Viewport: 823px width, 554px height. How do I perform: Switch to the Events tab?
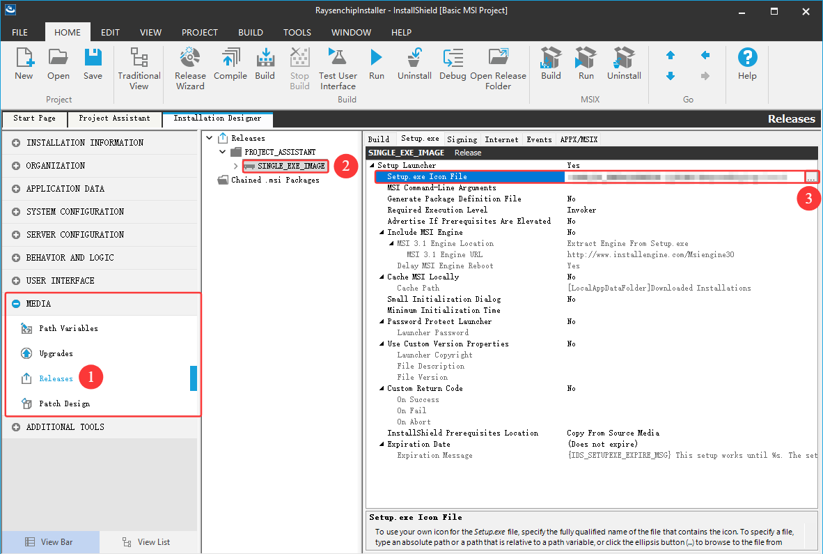(539, 139)
